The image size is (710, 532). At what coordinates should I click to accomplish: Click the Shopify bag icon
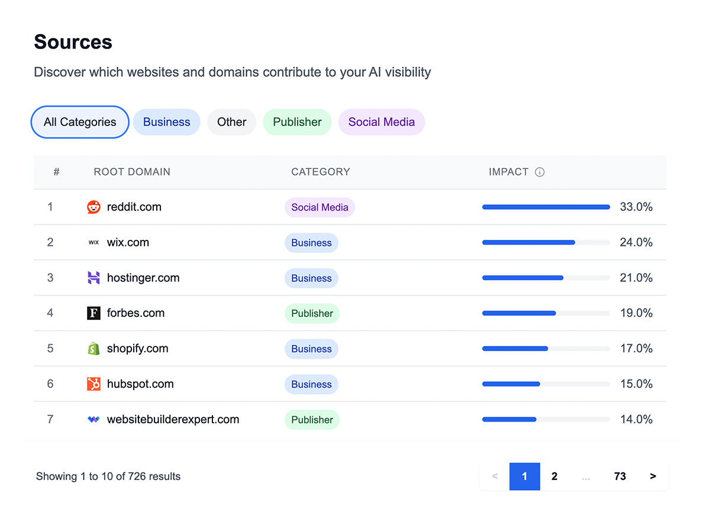pyautogui.click(x=93, y=349)
